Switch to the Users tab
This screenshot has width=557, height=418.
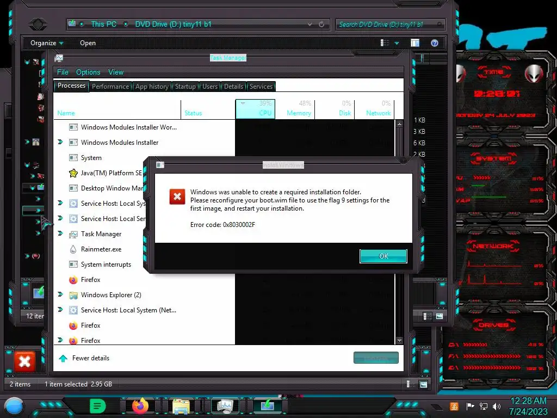210,87
